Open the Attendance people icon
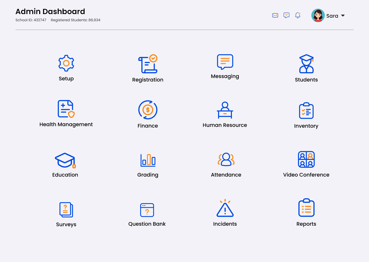Image resolution: width=369 pixels, height=262 pixels. (x=226, y=159)
